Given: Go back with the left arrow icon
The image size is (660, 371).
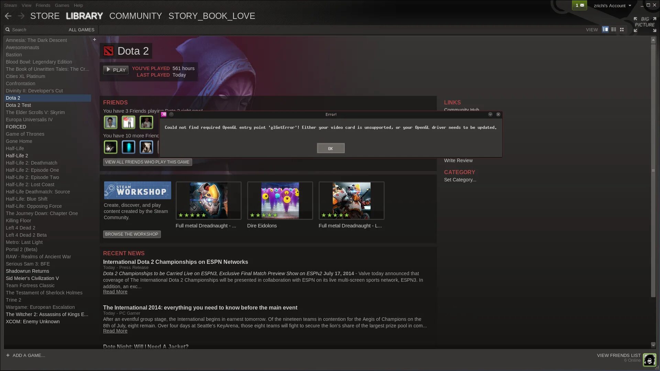Looking at the screenshot, I should point(8,16).
